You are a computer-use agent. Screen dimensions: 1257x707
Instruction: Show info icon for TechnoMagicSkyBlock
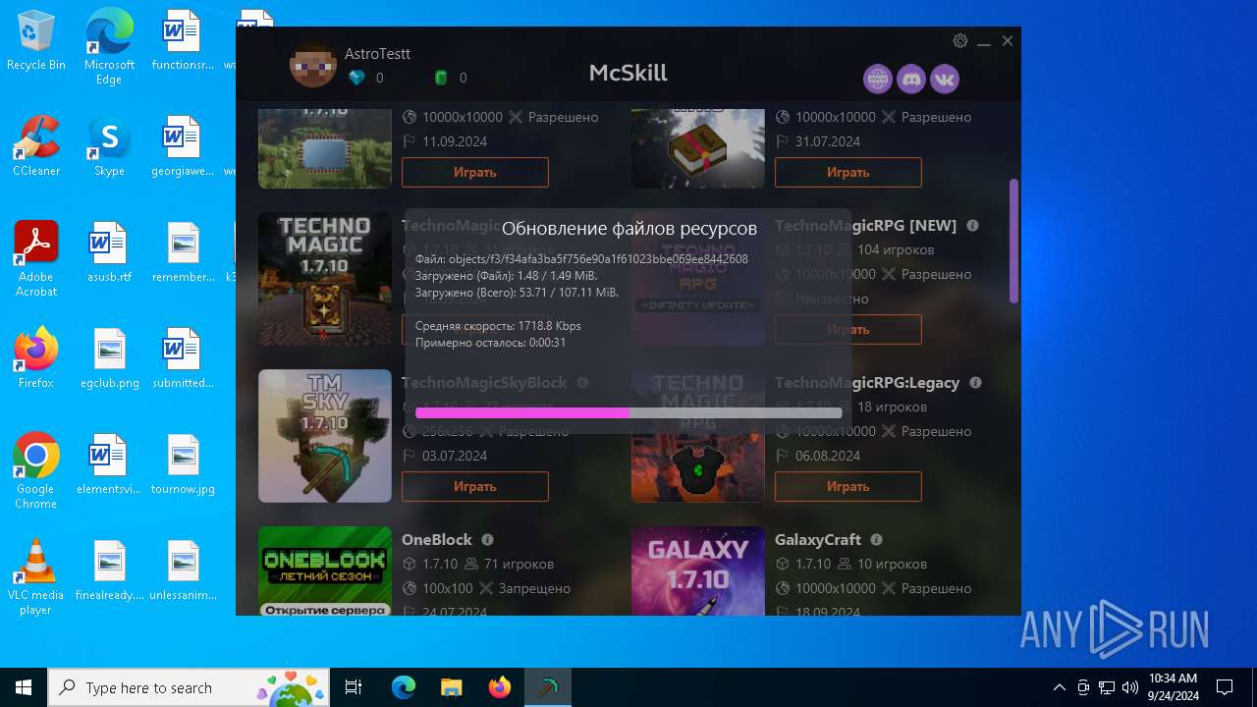[582, 382]
